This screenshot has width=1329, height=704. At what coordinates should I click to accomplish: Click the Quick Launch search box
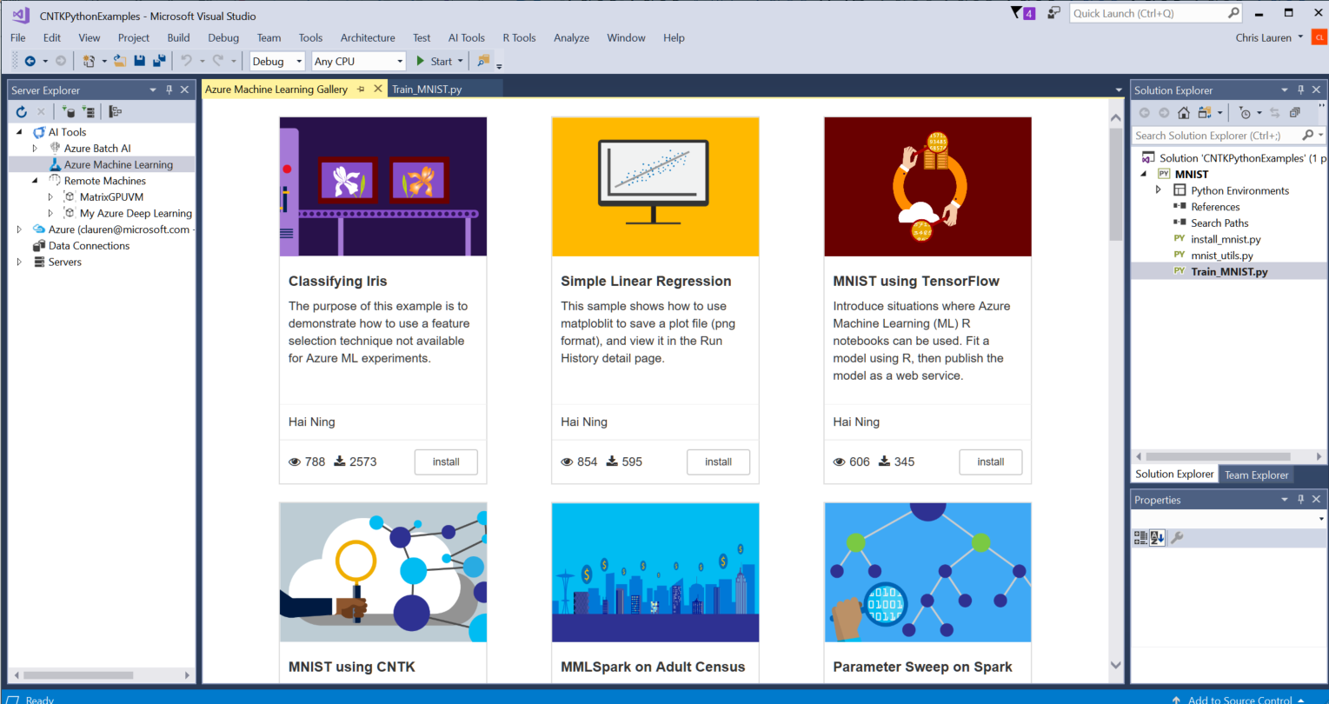pos(1147,13)
